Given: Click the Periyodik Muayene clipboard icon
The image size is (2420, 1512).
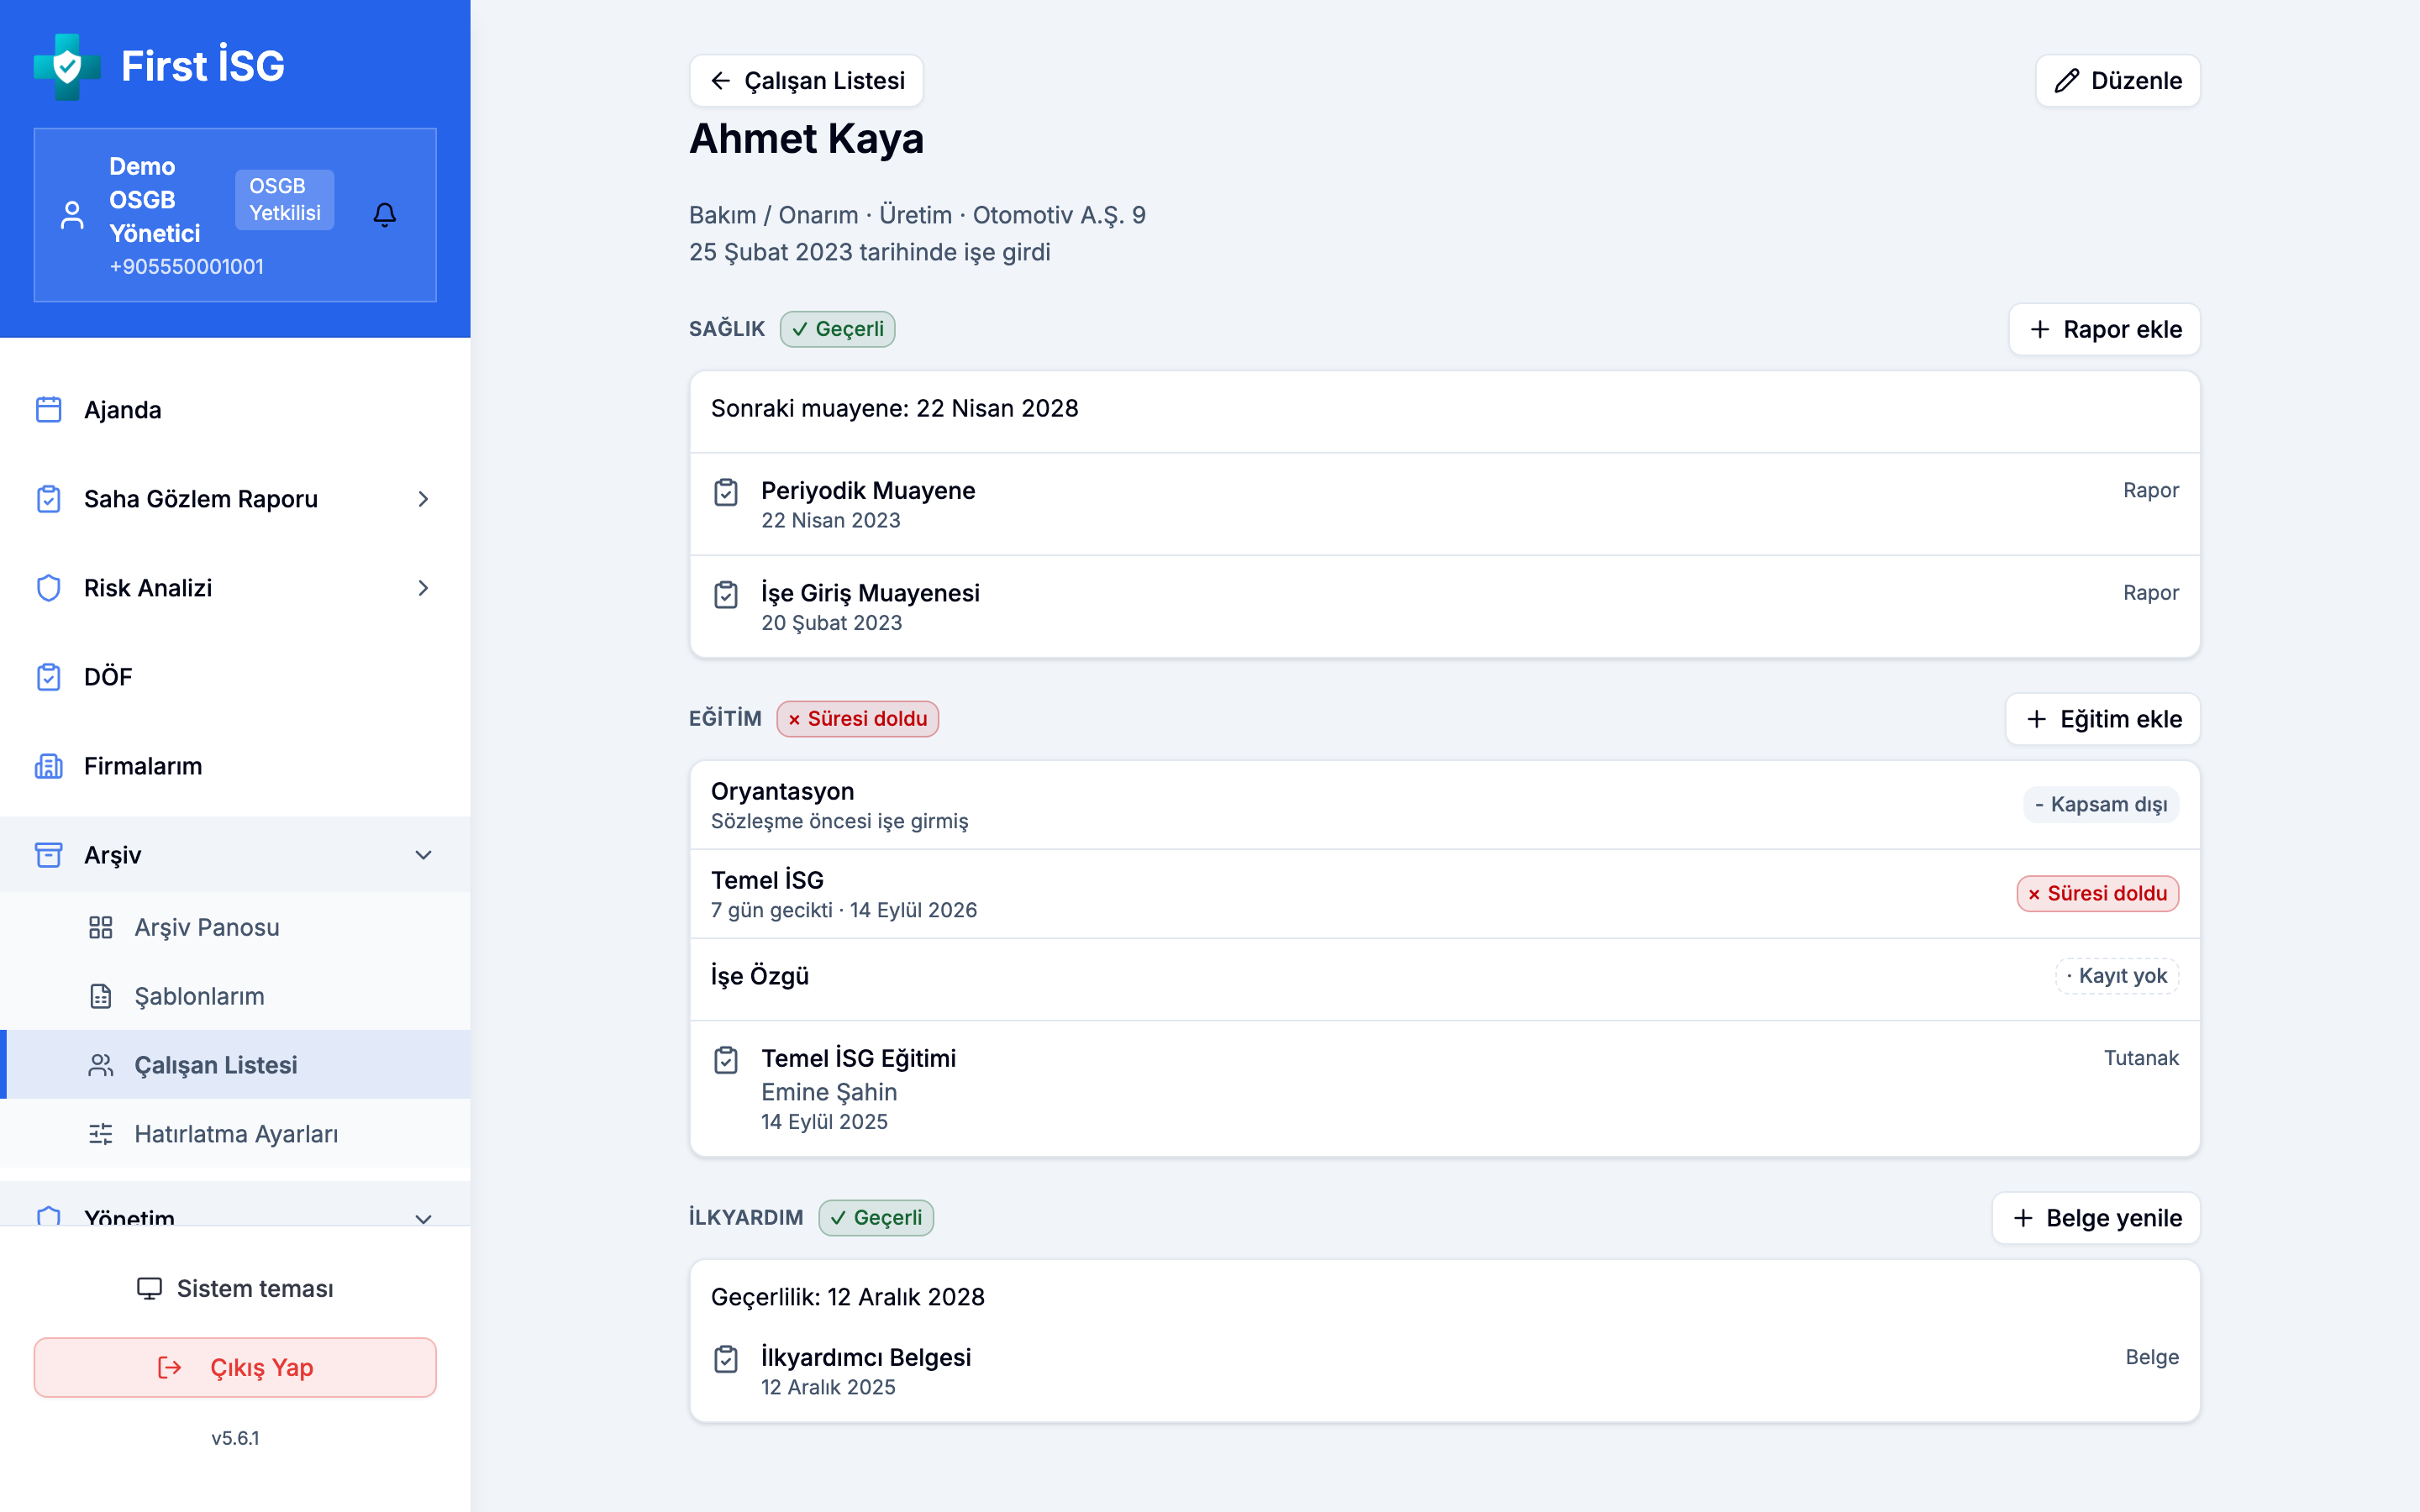Looking at the screenshot, I should pyautogui.click(x=726, y=492).
